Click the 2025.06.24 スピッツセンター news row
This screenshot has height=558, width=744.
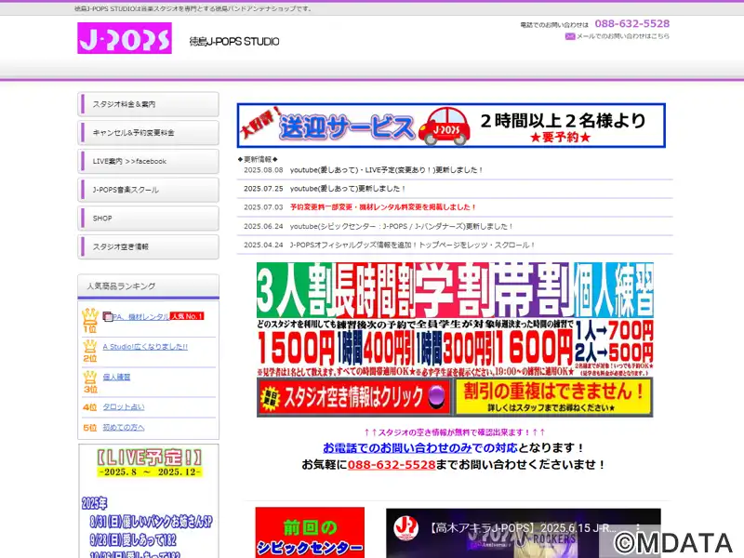pos(455,226)
